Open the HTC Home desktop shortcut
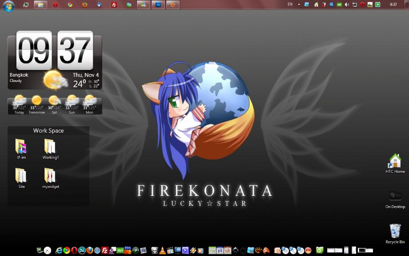The height and width of the screenshot is (256, 409). click(x=395, y=163)
